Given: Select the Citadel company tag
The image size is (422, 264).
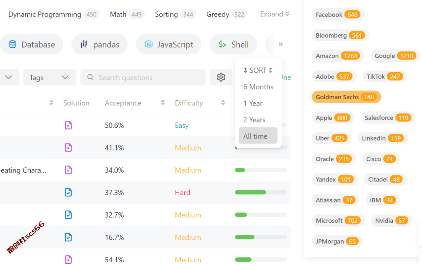Looking at the screenshot, I should pyautogui.click(x=385, y=180).
